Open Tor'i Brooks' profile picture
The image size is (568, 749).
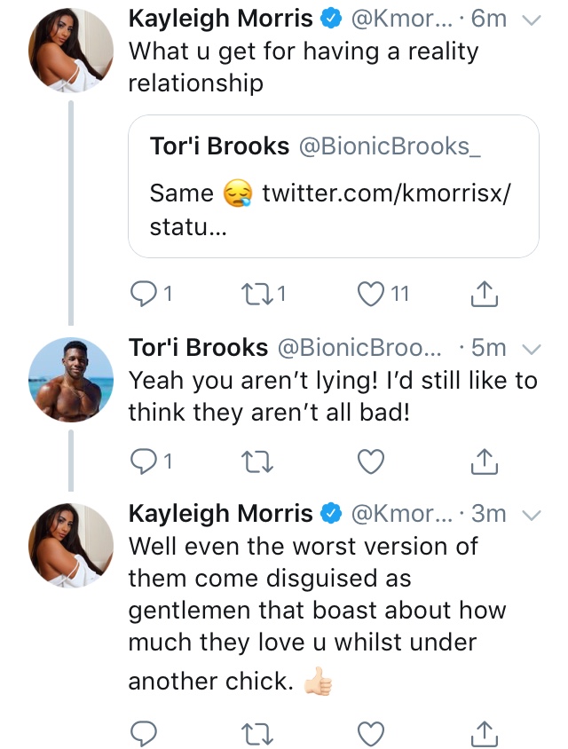(71, 380)
